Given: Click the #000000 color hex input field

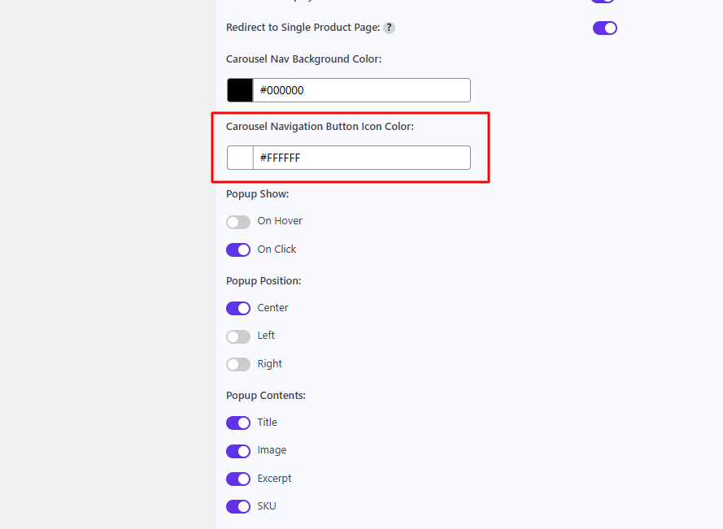Looking at the screenshot, I should click(361, 90).
